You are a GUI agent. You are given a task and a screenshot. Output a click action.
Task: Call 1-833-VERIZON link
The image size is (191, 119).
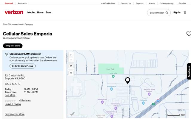108,3
